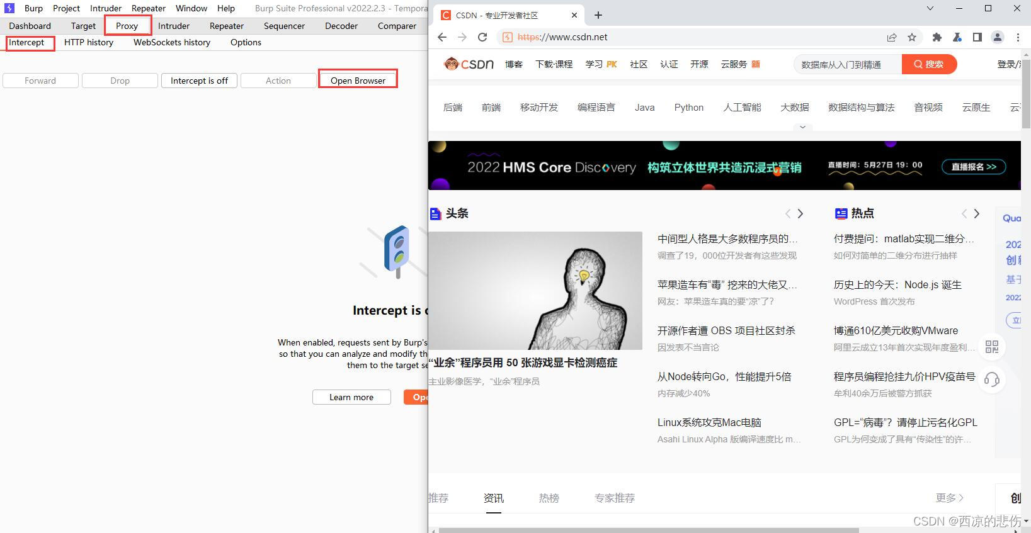Open the 博客 navigation link

click(x=514, y=64)
